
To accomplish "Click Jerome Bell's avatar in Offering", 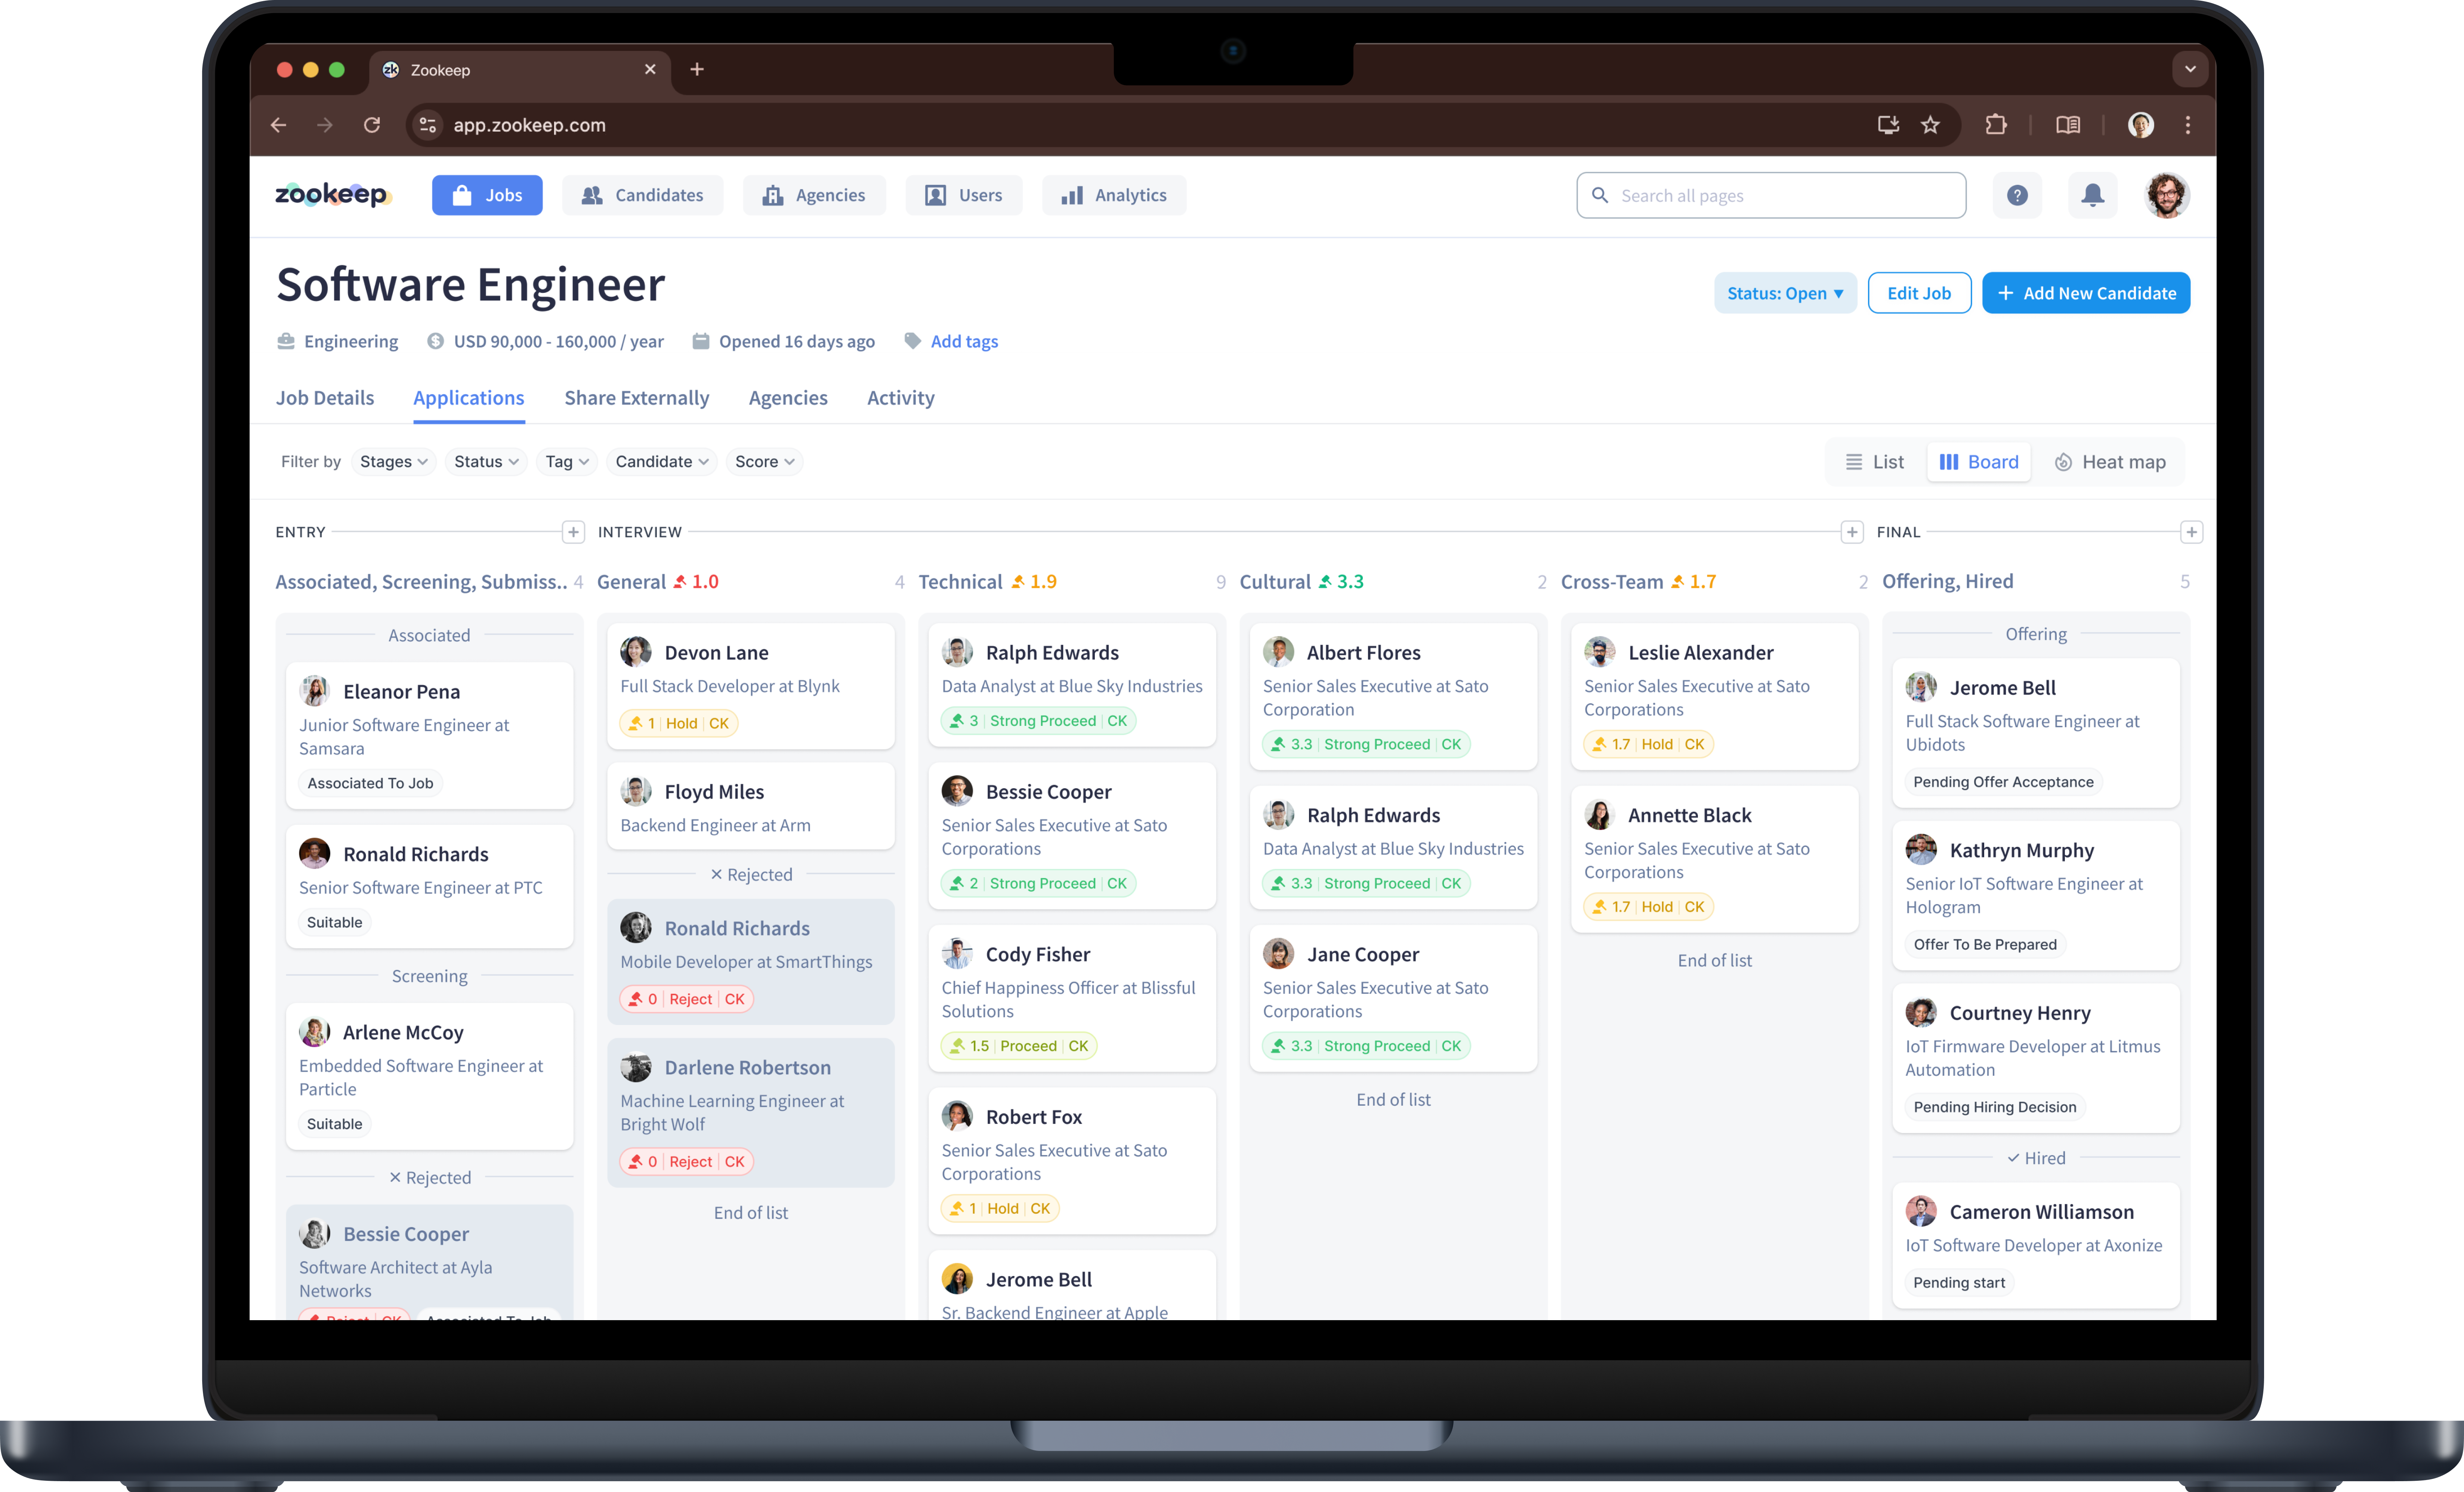I will (1921, 687).
